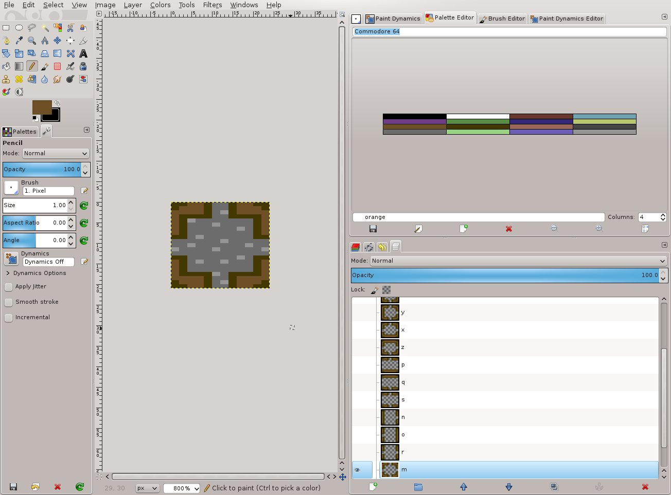
Task: Activate the Text tool
Action: [x=83, y=53]
